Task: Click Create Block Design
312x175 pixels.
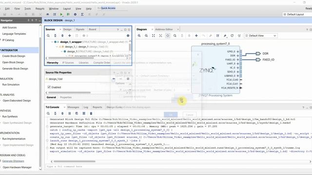Action: tap(14, 56)
